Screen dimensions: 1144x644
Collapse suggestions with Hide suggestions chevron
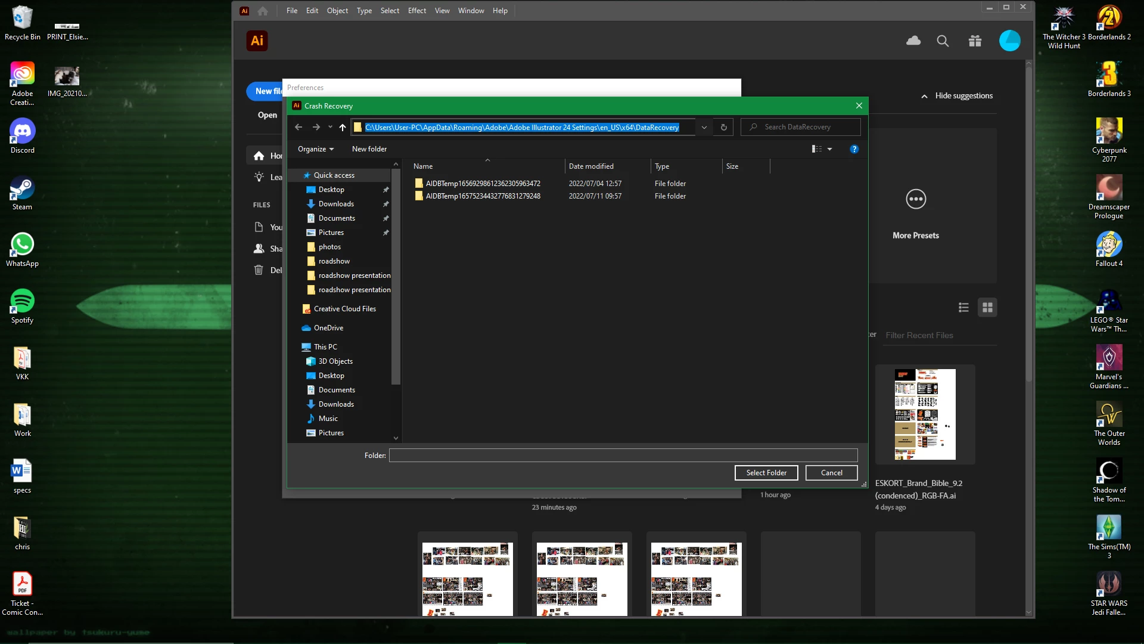(924, 96)
